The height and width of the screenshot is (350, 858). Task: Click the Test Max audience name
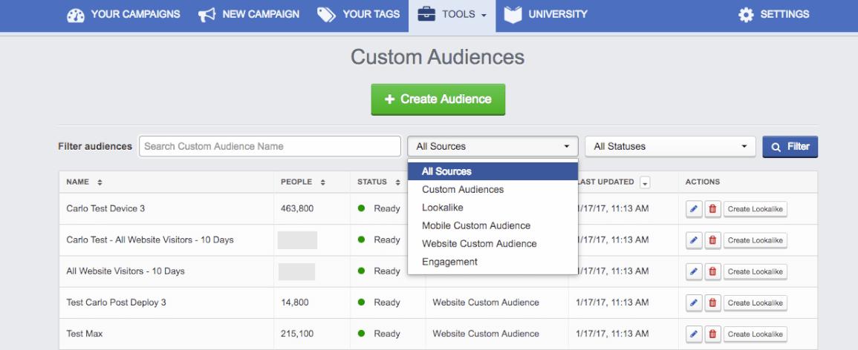[84, 334]
